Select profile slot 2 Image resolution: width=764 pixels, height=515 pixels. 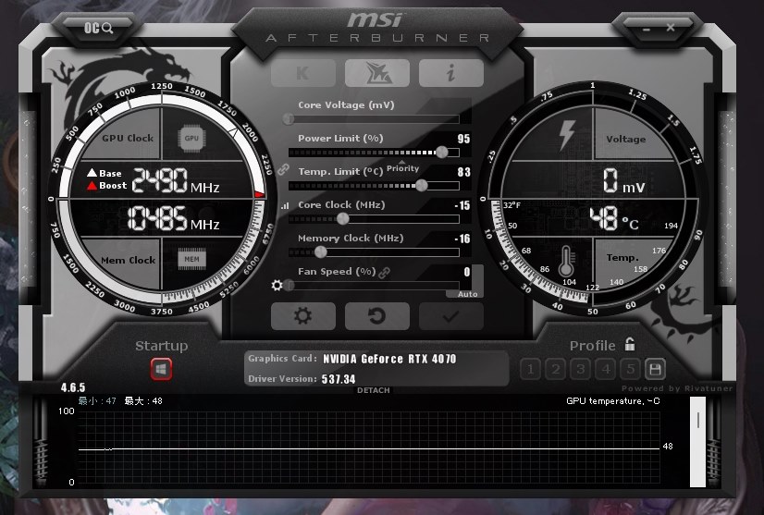coord(556,369)
